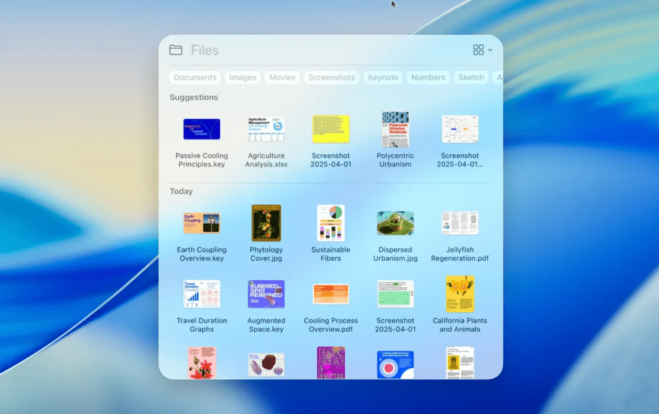
Task: Focus the Files search field
Action: (x=328, y=50)
